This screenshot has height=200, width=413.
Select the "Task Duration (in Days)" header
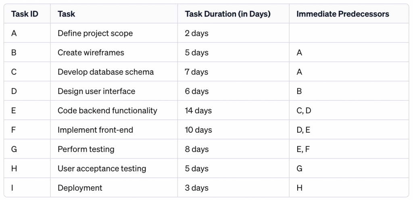(x=227, y=14)
